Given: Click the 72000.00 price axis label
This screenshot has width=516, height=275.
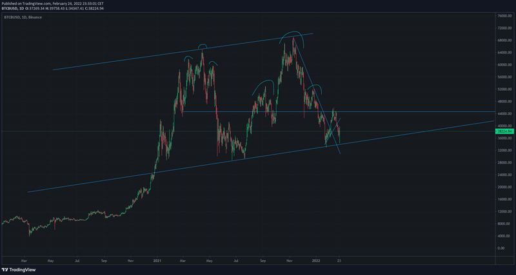Looking at the screenshot, I should click(504, 28).
